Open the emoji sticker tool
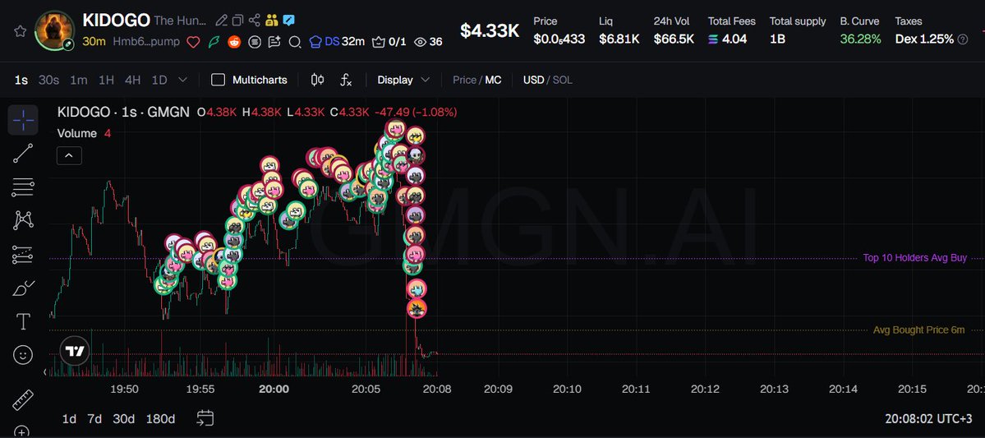The width and height of the screenshot is (985, 438). [x=23, y=355]
